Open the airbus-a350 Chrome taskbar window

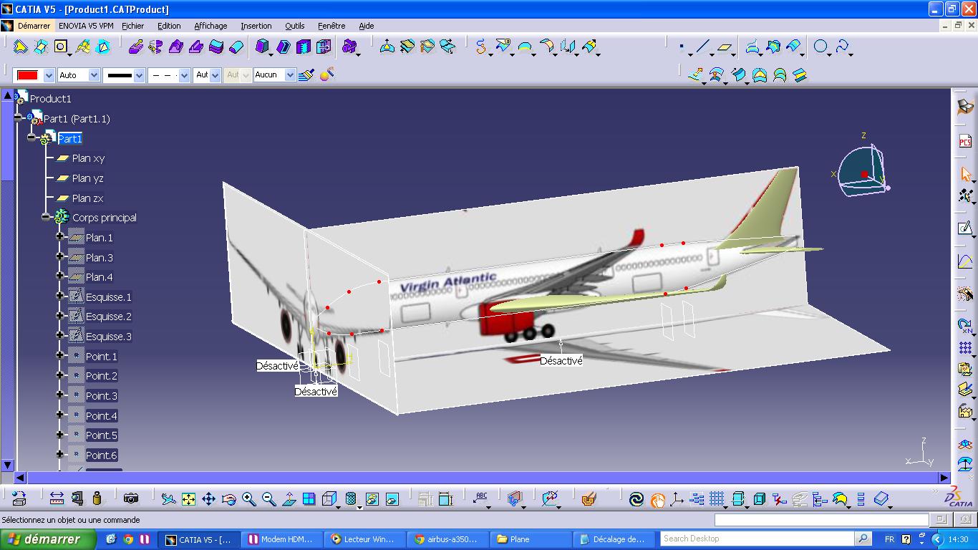pyautogui.click(x=447, y=539)
